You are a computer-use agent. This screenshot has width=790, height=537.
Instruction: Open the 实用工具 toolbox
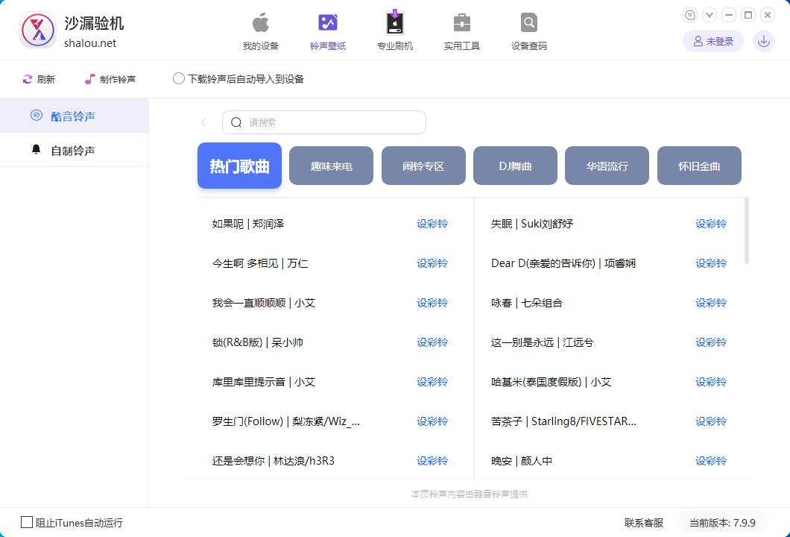[461, 30]
